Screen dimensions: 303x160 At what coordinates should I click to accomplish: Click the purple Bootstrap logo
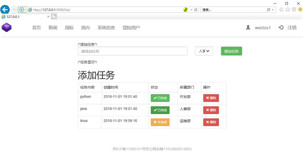pyautogui.click(x=7, y=27)
